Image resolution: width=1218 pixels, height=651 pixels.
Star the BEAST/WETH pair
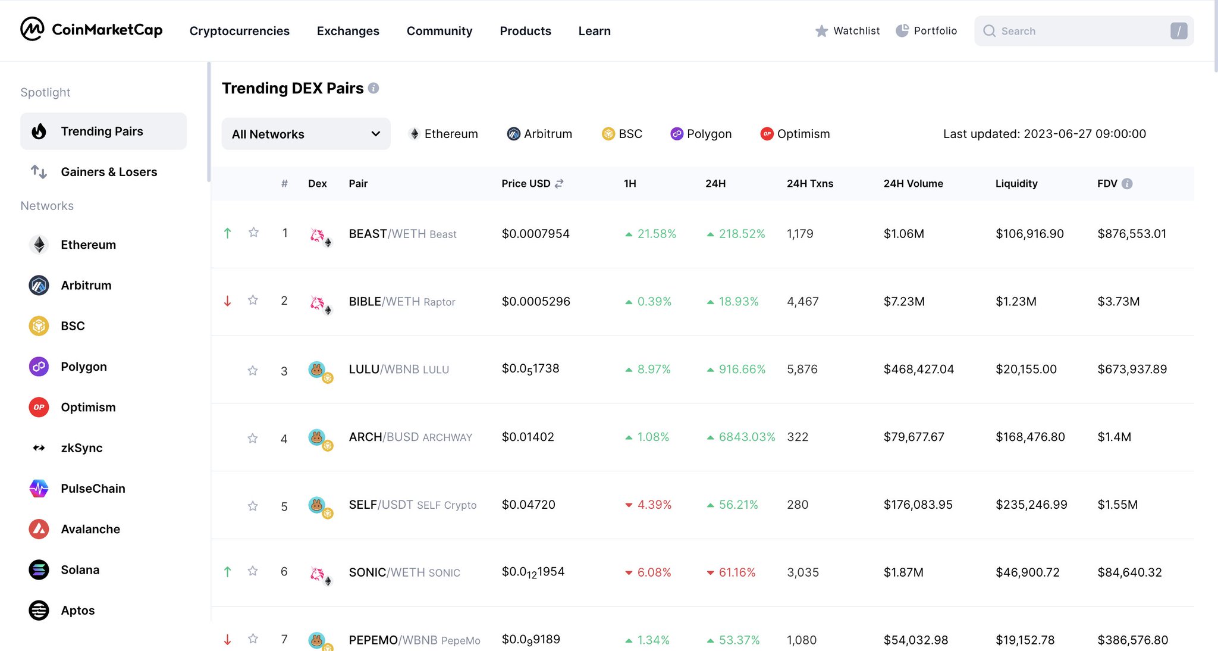pyautogui.click(x=253, y=233)
